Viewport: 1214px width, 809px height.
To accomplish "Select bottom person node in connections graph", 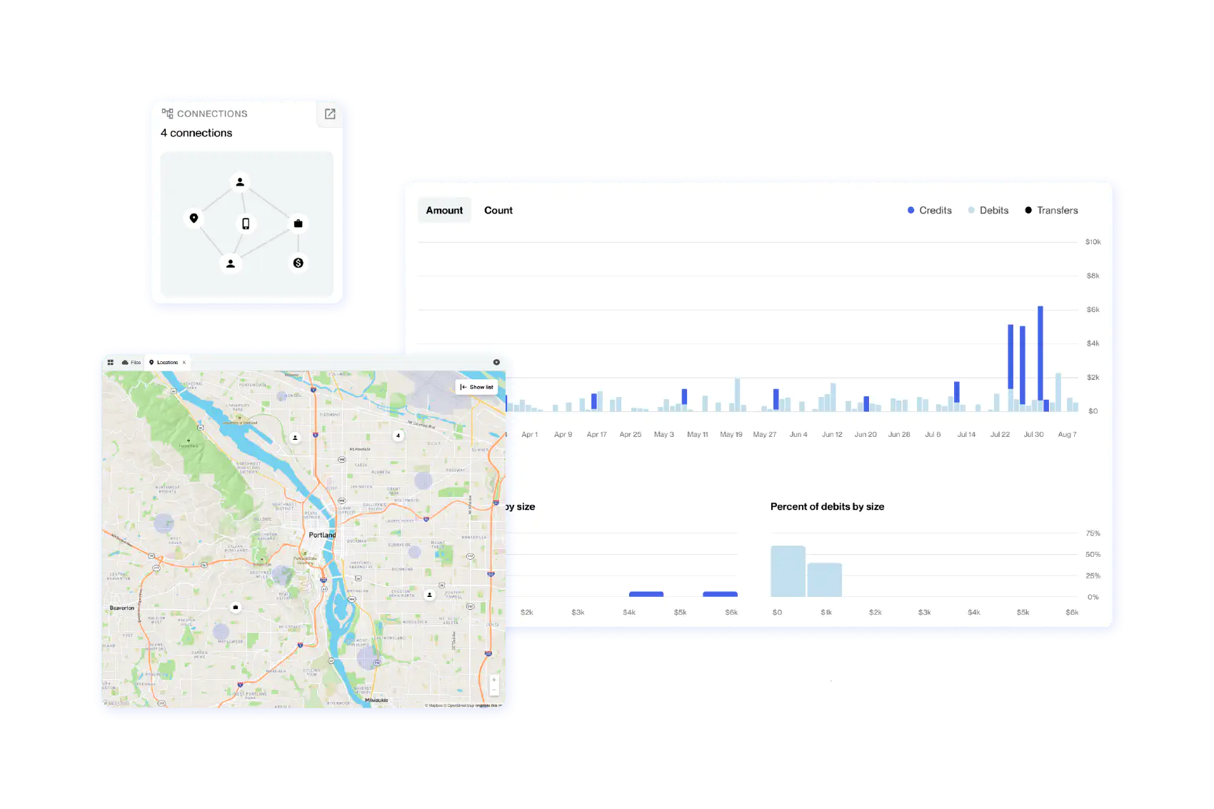I will click(230, 263).
